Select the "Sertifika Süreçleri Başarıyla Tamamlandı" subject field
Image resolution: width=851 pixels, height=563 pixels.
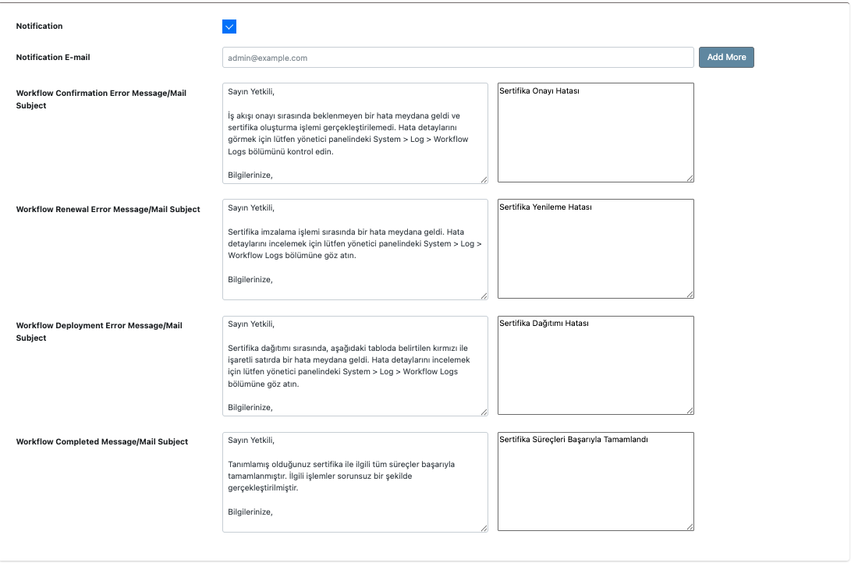pyautogui.click(x=595, y=480)
